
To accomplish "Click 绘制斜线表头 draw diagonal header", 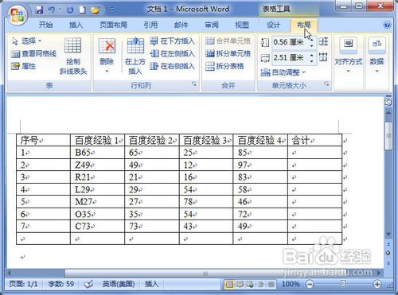I will click(73, 56).
